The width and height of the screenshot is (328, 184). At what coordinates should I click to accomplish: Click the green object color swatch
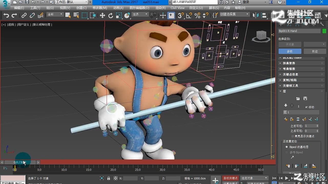(x=324, y=31)
